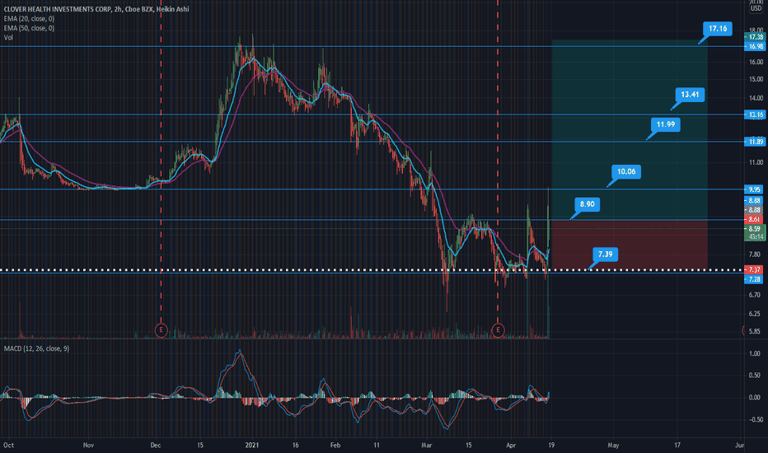Click the MACD 0.00 scale label
This screenshot has width=768, height=453.
(x=754, y=398)
